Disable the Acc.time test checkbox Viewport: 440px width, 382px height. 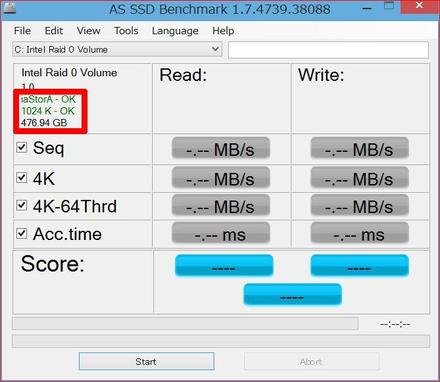point(22,233)
